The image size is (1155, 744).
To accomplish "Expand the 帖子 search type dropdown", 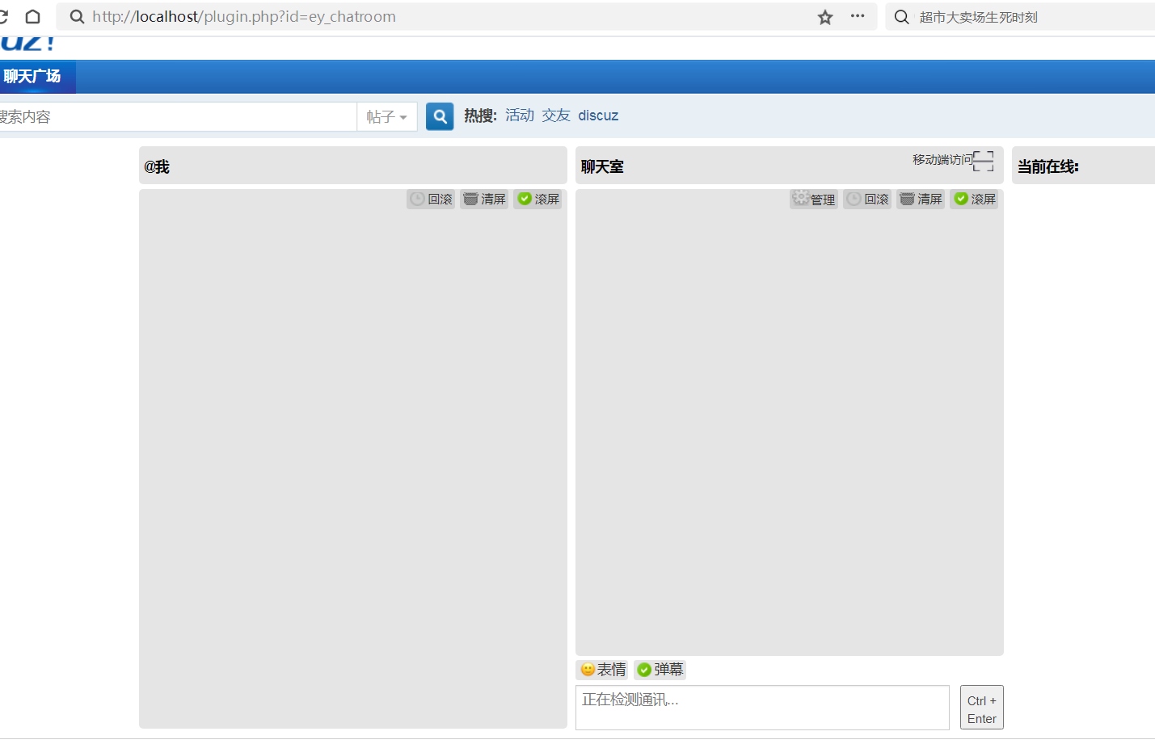I will point(387,116).
